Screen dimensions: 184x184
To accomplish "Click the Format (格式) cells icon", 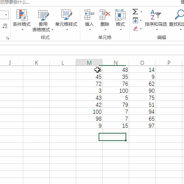I will (x=120, y=15).
